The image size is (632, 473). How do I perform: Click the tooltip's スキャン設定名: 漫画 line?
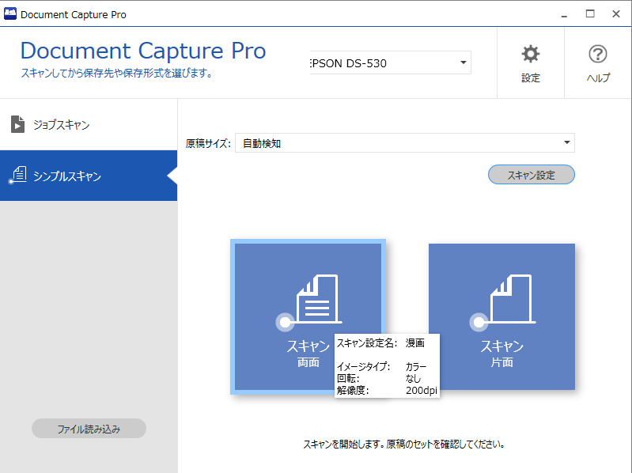(380, 342)
